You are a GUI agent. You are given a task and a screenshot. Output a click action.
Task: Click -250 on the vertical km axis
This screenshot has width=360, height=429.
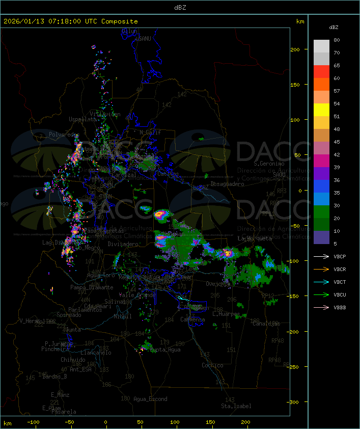click(293, 367)
